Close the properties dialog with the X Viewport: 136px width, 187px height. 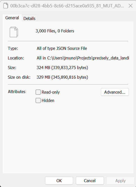click(130, 6)
